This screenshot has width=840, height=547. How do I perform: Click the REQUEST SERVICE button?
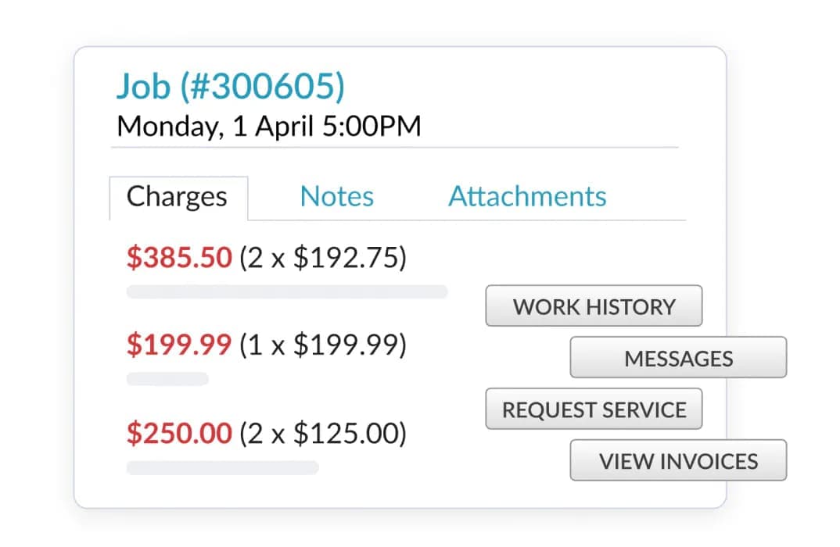(594, 409)
